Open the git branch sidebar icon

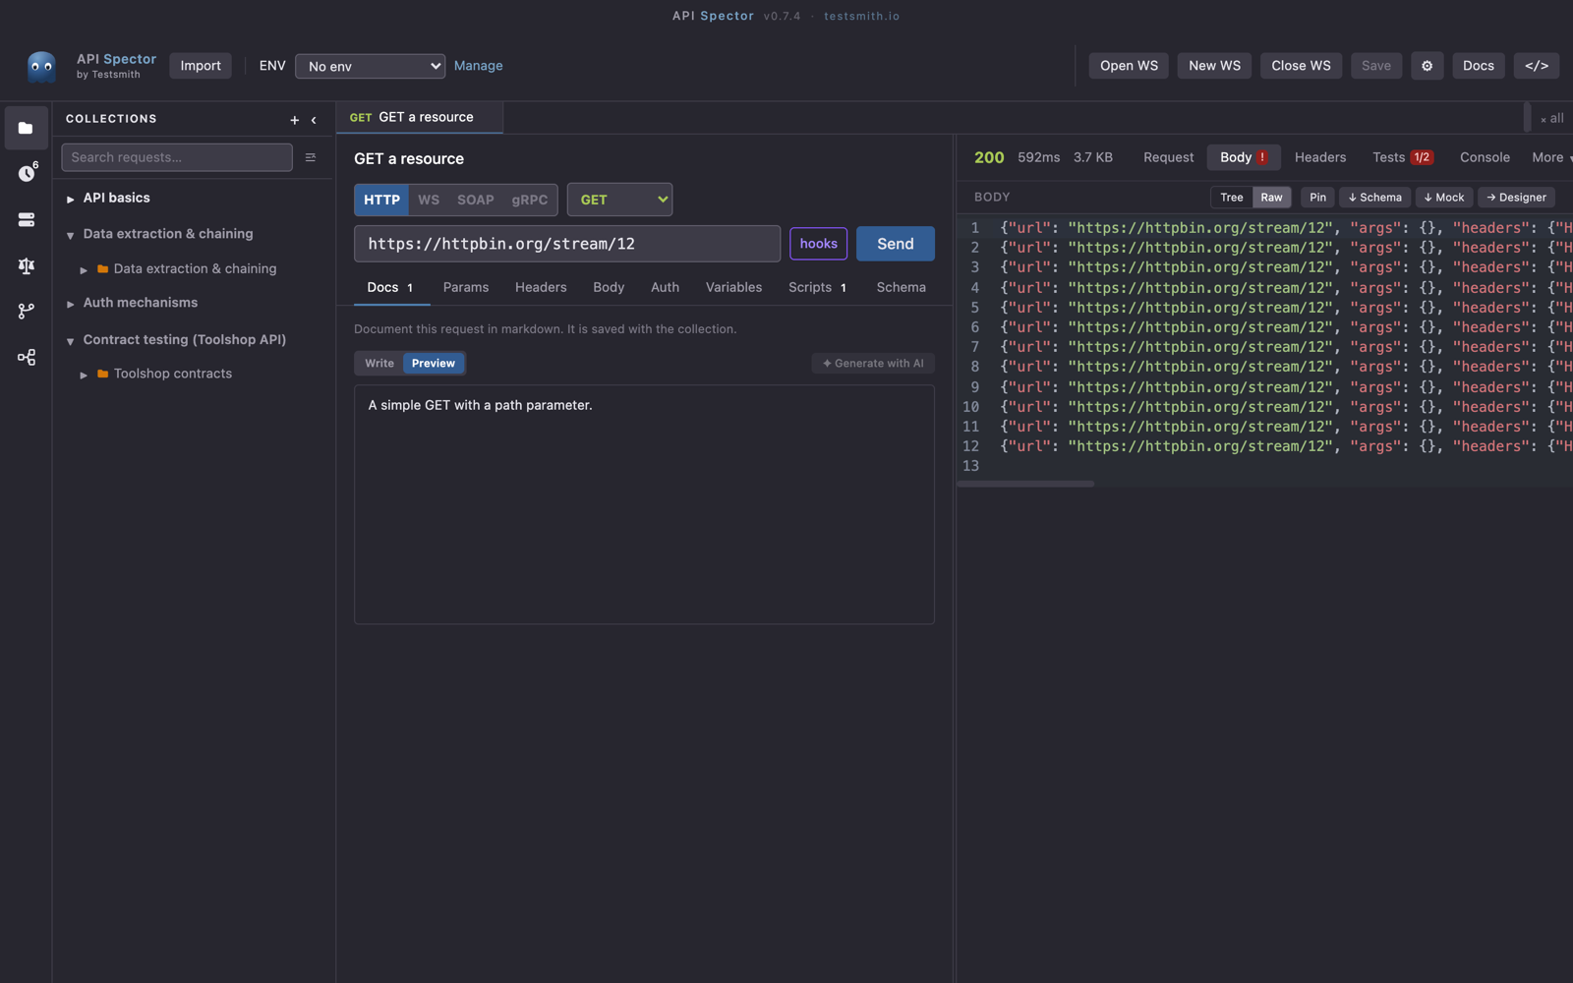(x=27, y=311)
